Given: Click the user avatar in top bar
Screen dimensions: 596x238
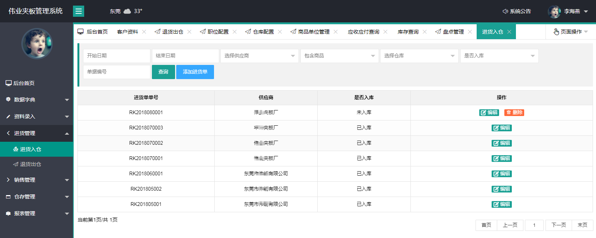Looking at the screenshot, I should click(x=554, y=12).
